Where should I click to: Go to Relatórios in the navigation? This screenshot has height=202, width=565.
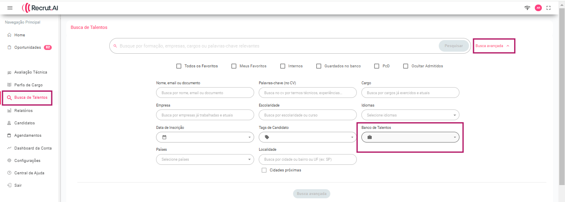coord(23,111)
